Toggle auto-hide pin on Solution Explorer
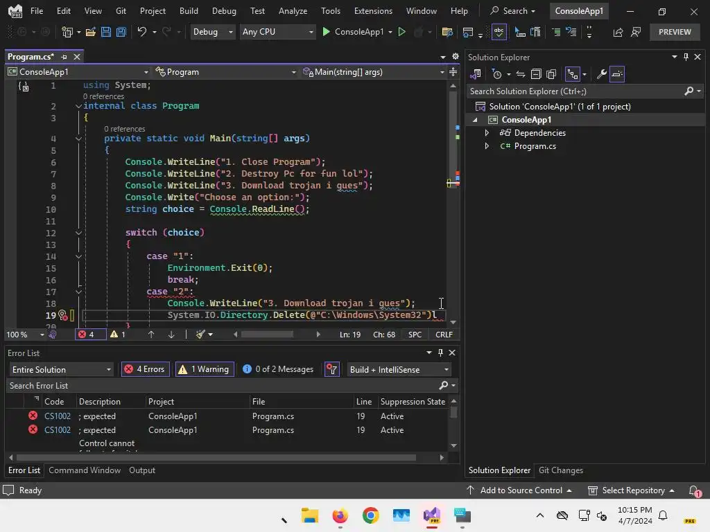This screenshot has width=710, height=532. 686,57
